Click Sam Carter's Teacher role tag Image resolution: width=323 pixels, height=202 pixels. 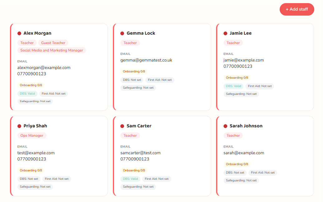pos(130,135)
